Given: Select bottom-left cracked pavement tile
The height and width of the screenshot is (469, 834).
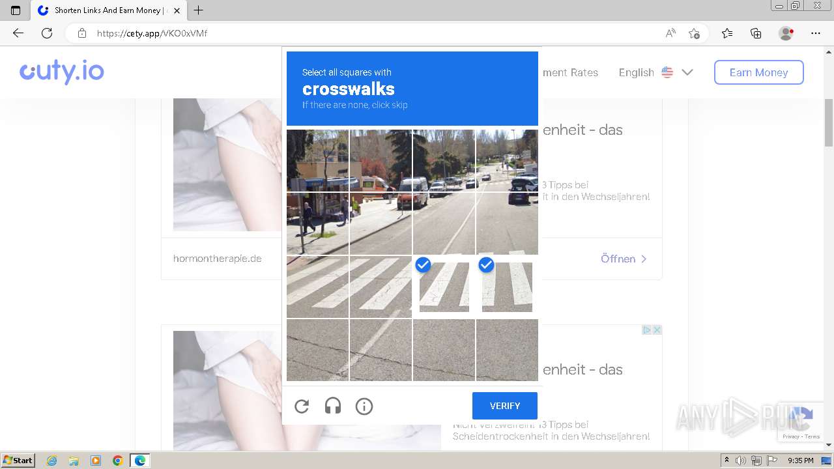Looking at the screenshot, I should point(317,350).
